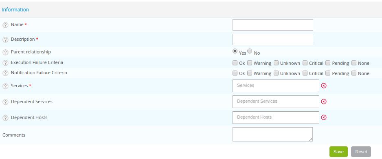The image size is (382, 159).
Task: Check Critical under Notification Failure Criteria
Action: pos(305,73)
